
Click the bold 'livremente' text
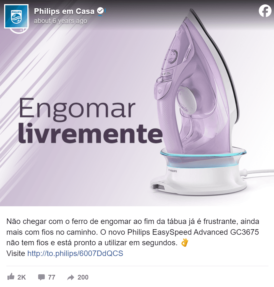tap(90, 133)
